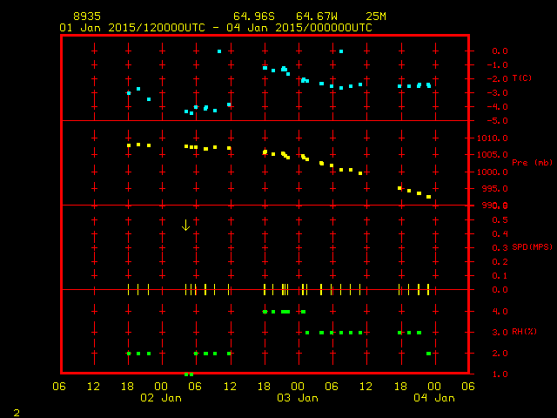Select the longitude value "64.67W"
Image resolution: width=557 pixels, height=418 pixels.
pos(317,17)
